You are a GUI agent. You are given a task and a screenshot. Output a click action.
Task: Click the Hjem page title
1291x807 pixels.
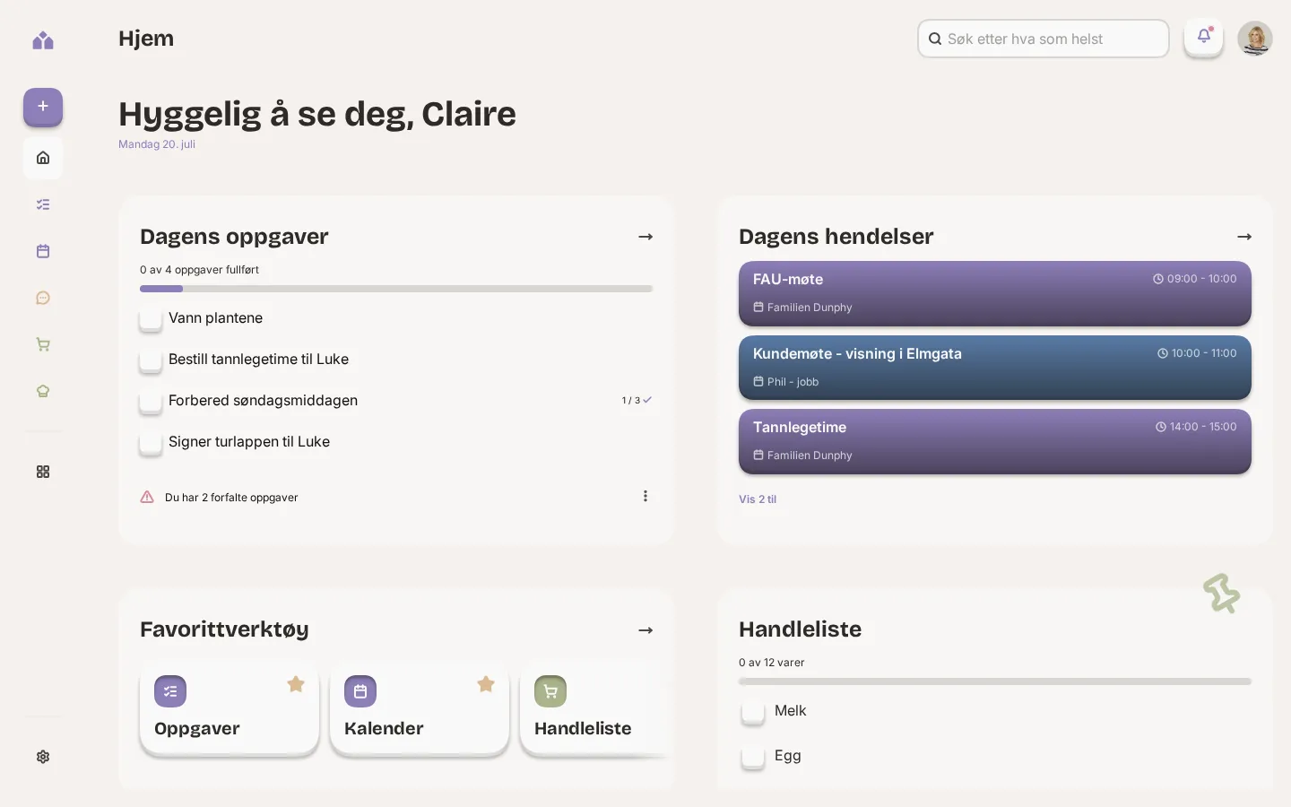coord(146,39)
